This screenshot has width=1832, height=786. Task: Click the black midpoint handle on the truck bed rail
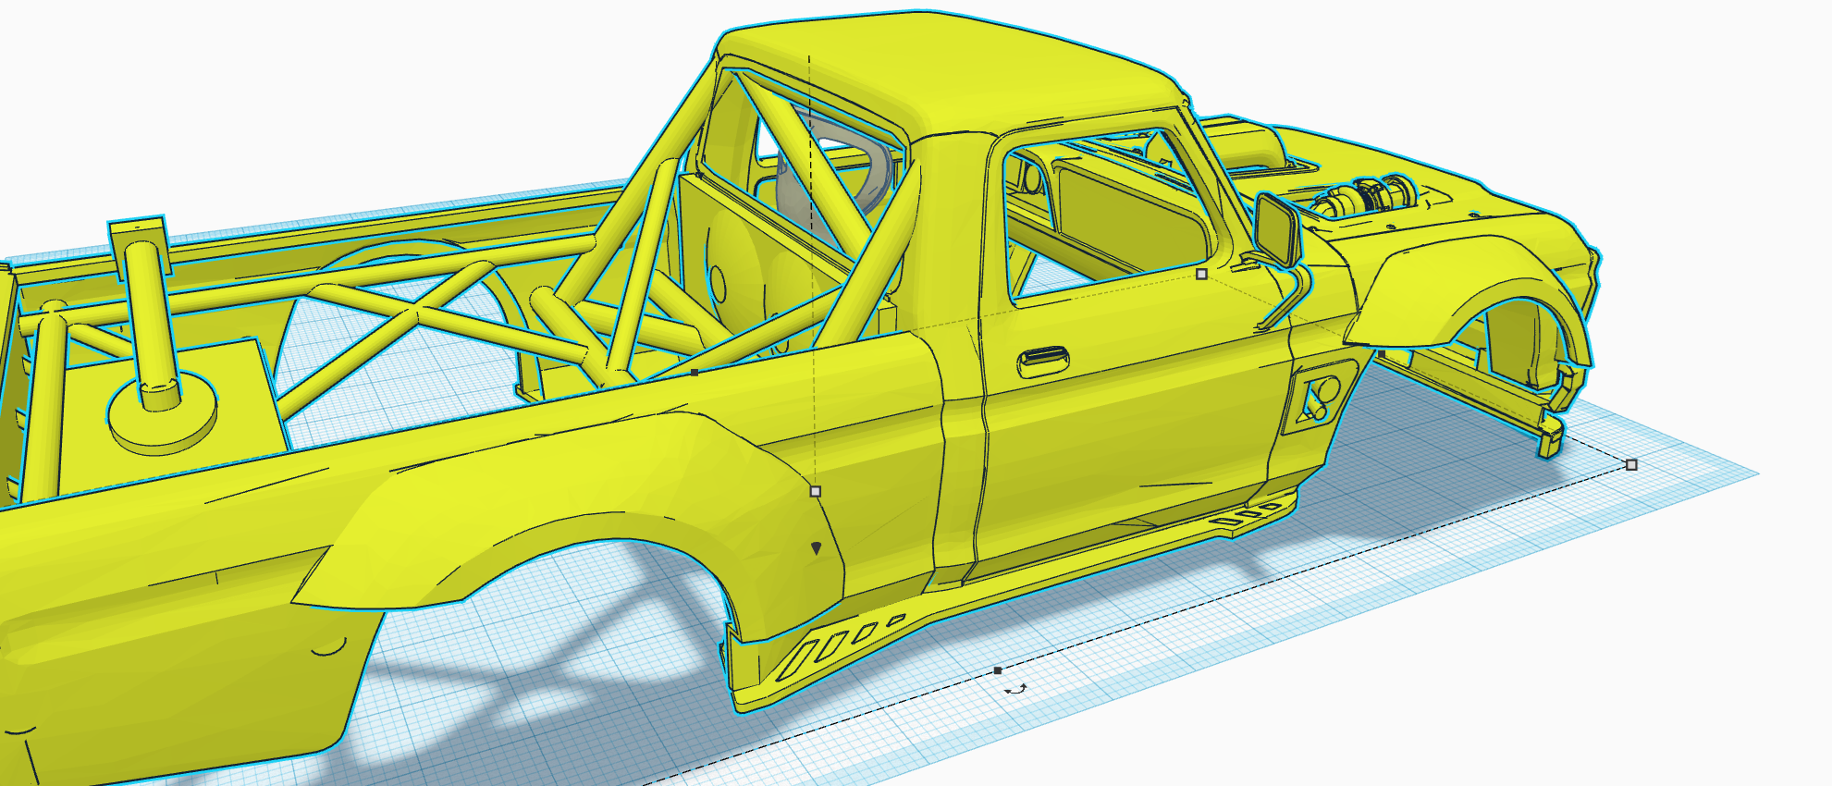coord(695,373)
